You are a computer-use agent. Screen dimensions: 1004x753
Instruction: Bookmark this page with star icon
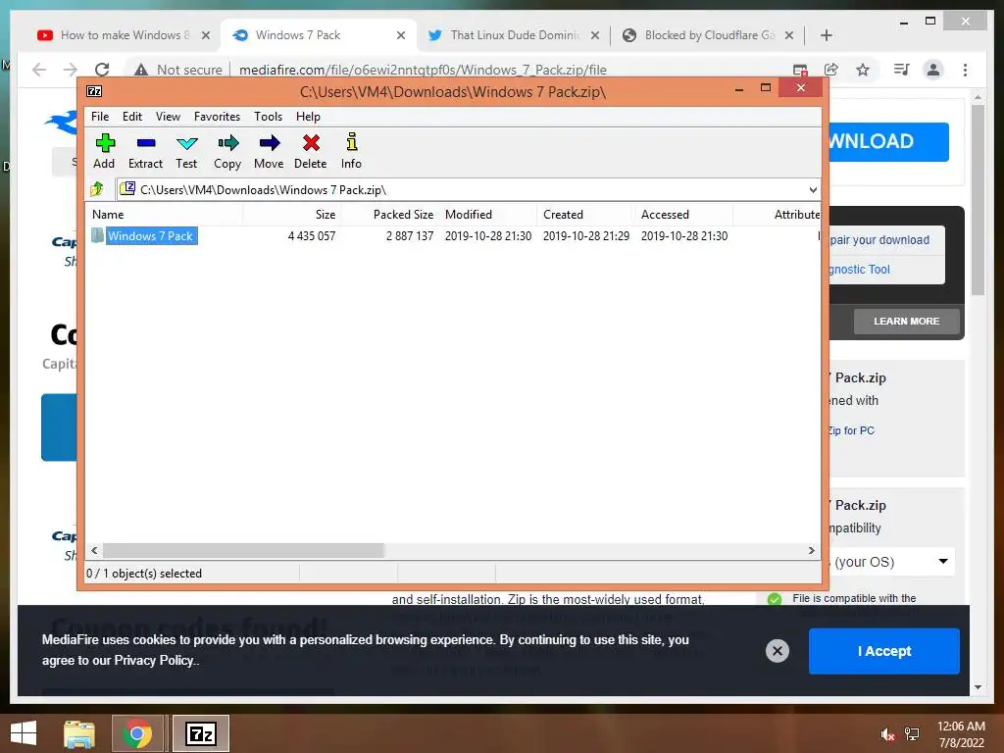point(863,70)
